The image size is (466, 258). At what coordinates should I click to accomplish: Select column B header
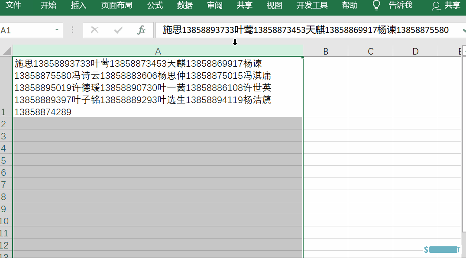[x=326, y=51]
